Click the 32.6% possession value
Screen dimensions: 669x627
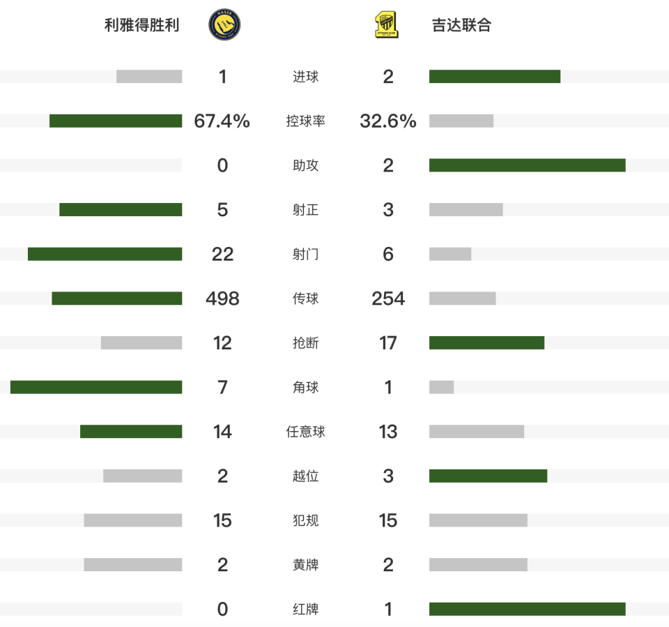(x=388, y=121)
